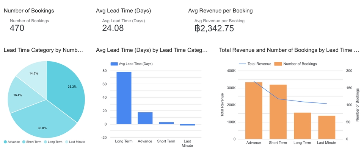Screen dimensions: 364x158
Task: Toggle the Last Minute pie legend entry
Action: point(75,142)
